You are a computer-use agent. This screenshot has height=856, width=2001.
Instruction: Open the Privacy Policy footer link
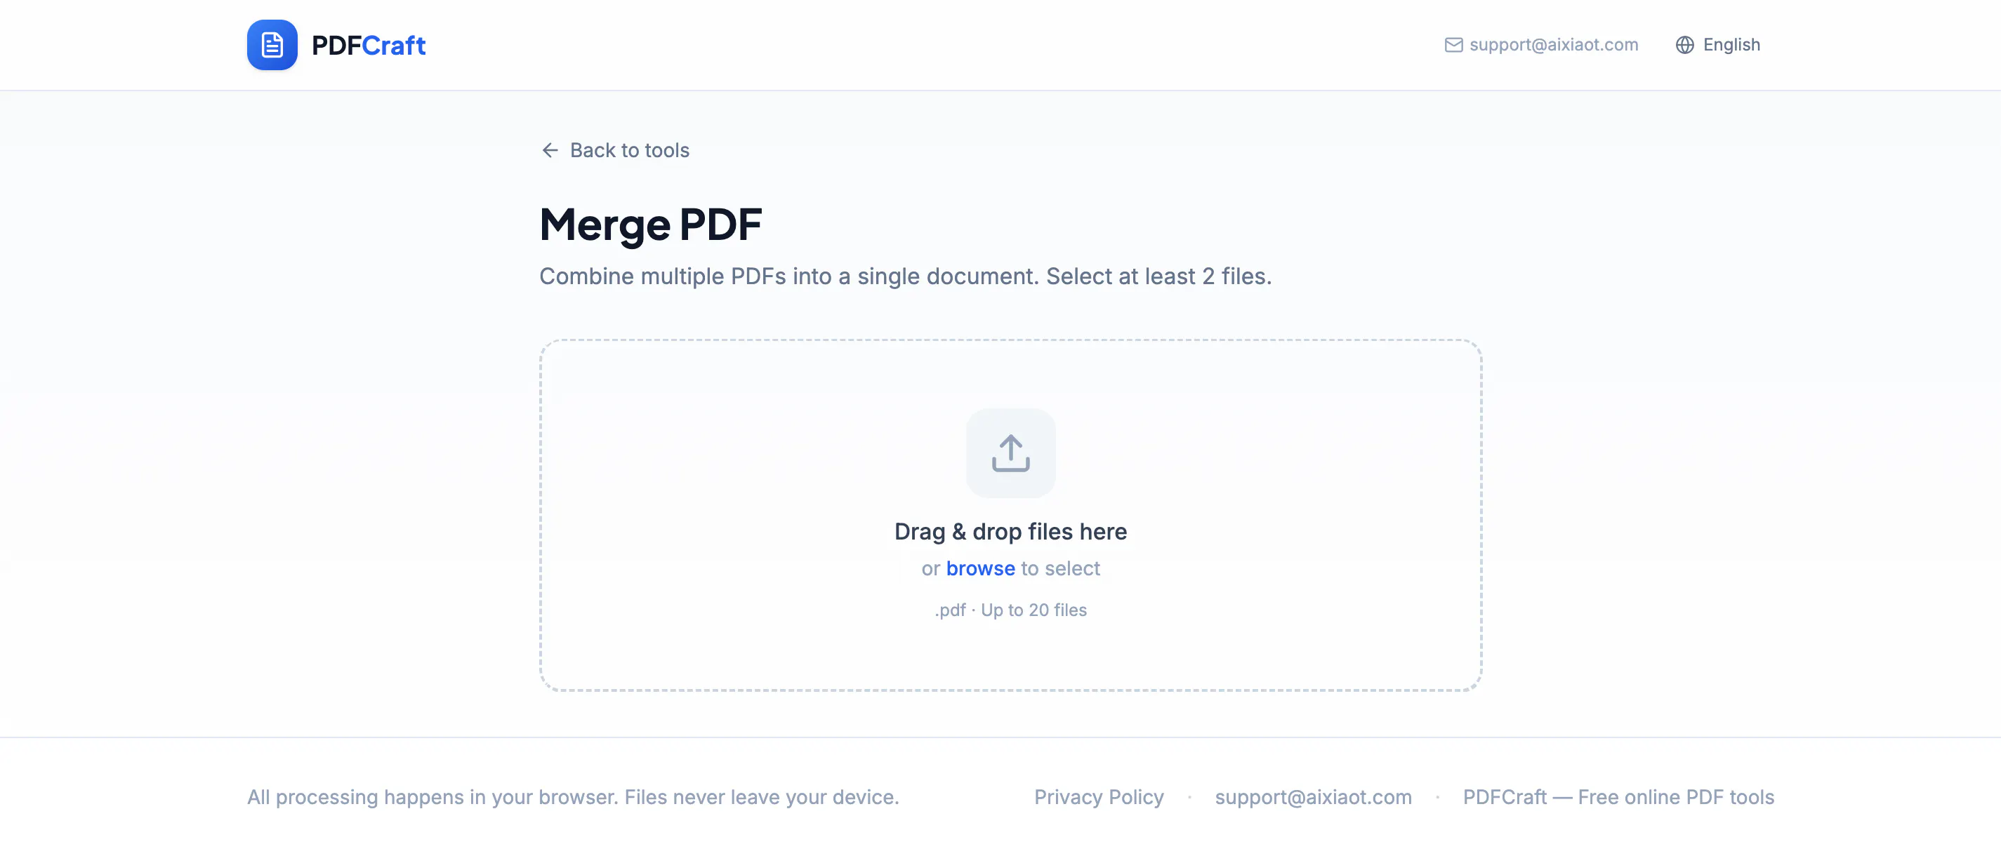(x=1098, y=797)
